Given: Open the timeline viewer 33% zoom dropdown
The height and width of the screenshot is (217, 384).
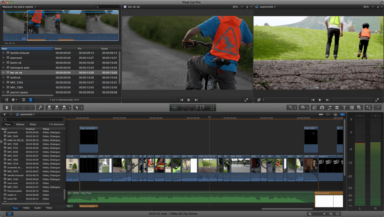Looking at the screenshot, I should [x=368, y=7].
